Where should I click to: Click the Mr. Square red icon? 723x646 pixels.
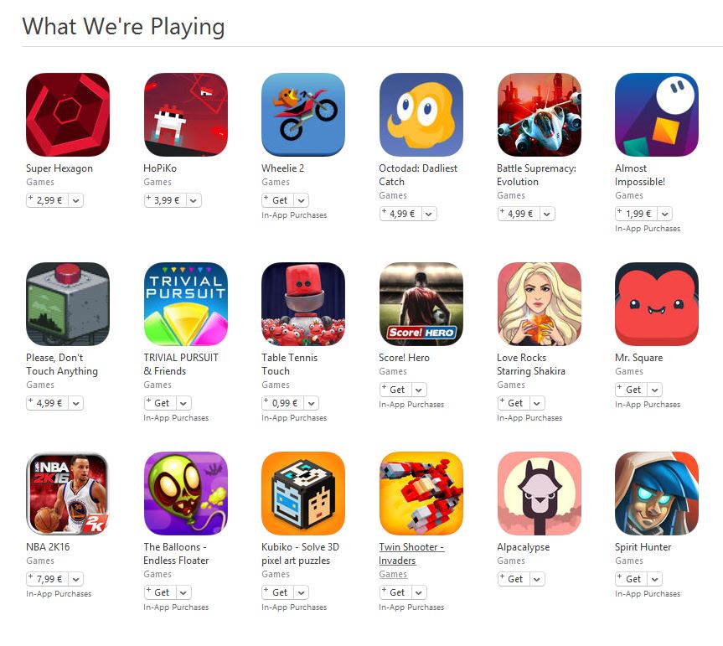(x=657, y=304)
